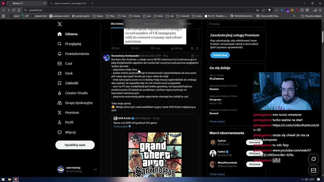Open Brave icon in taskbar
The width and height of the screenshot is (324, 182).
pos(16,179)
